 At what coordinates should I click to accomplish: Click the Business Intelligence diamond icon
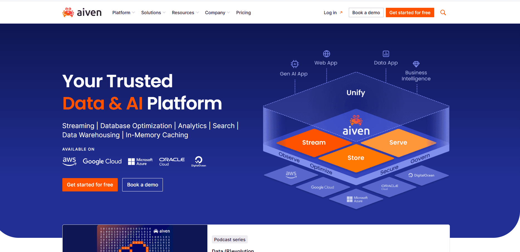click(x=416, y=64)
